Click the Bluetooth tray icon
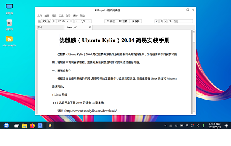 click(x=198, y=126)
